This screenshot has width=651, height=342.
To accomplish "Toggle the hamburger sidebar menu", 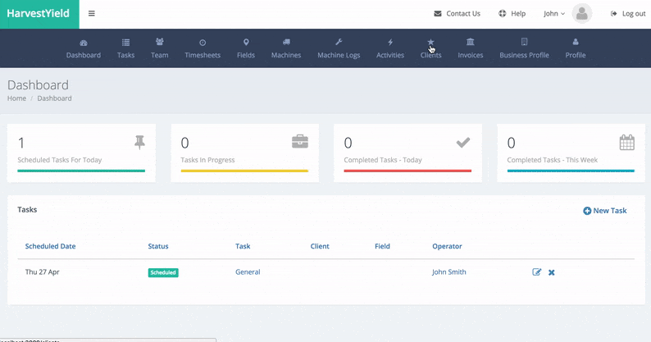I will 91,14.
